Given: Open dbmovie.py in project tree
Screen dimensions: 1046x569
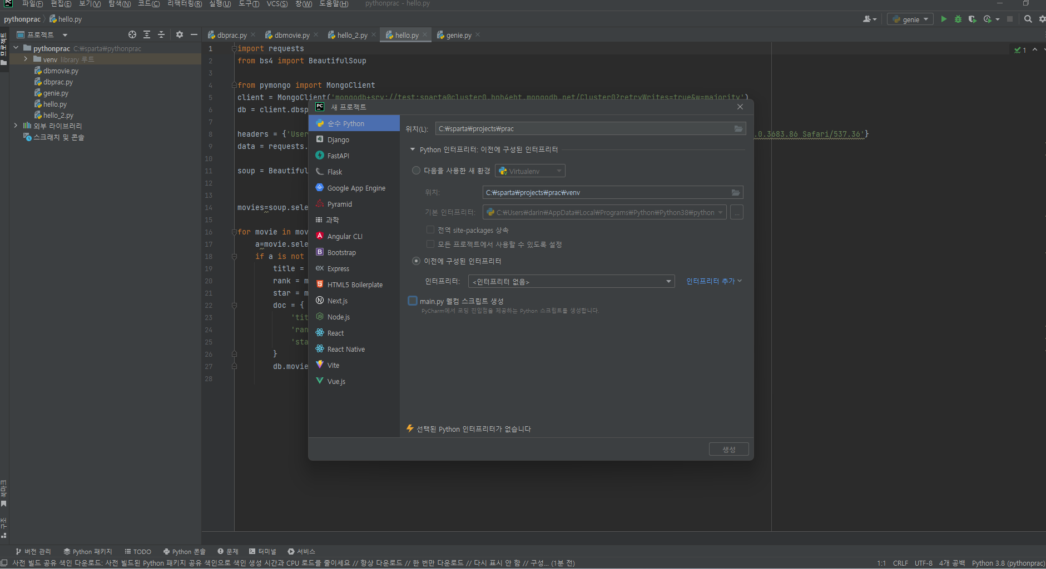Looking at the screenshot, I should 61,71.
